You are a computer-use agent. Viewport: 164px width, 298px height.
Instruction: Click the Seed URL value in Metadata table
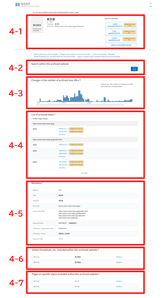[x=70, y=206]
